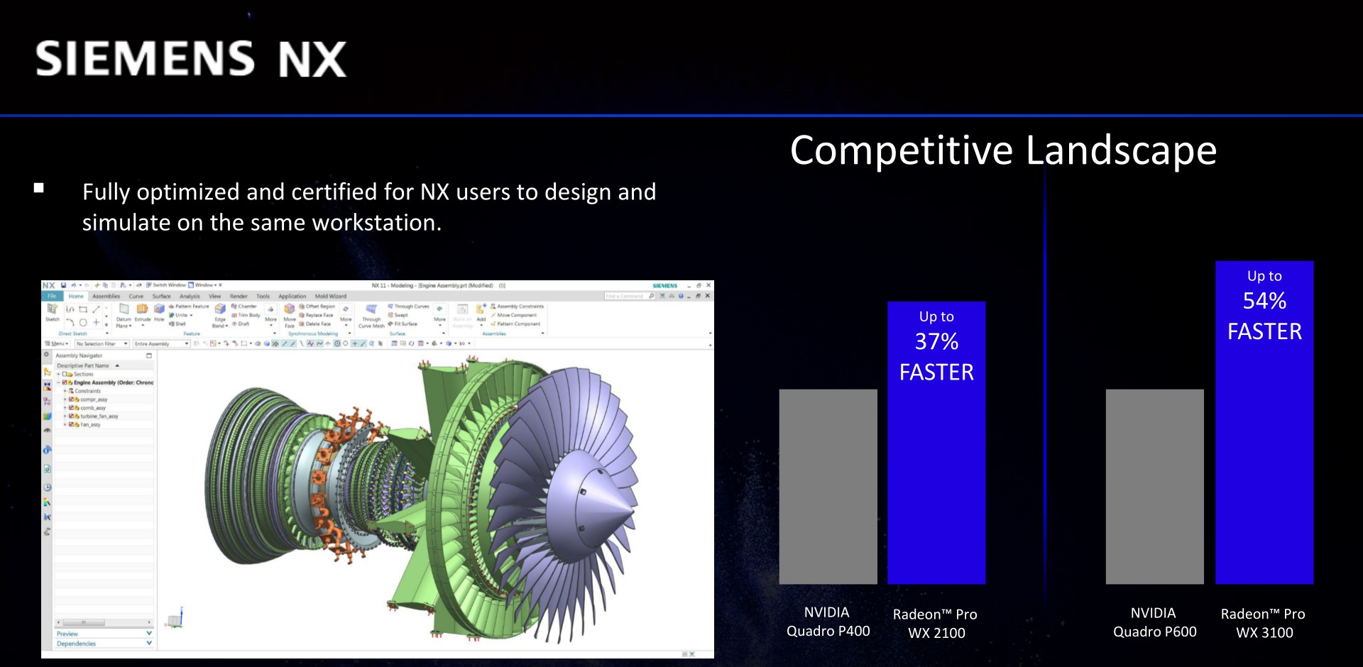
Task: Click the view triad in viewport corner
Action: click(x=175, y=618)
